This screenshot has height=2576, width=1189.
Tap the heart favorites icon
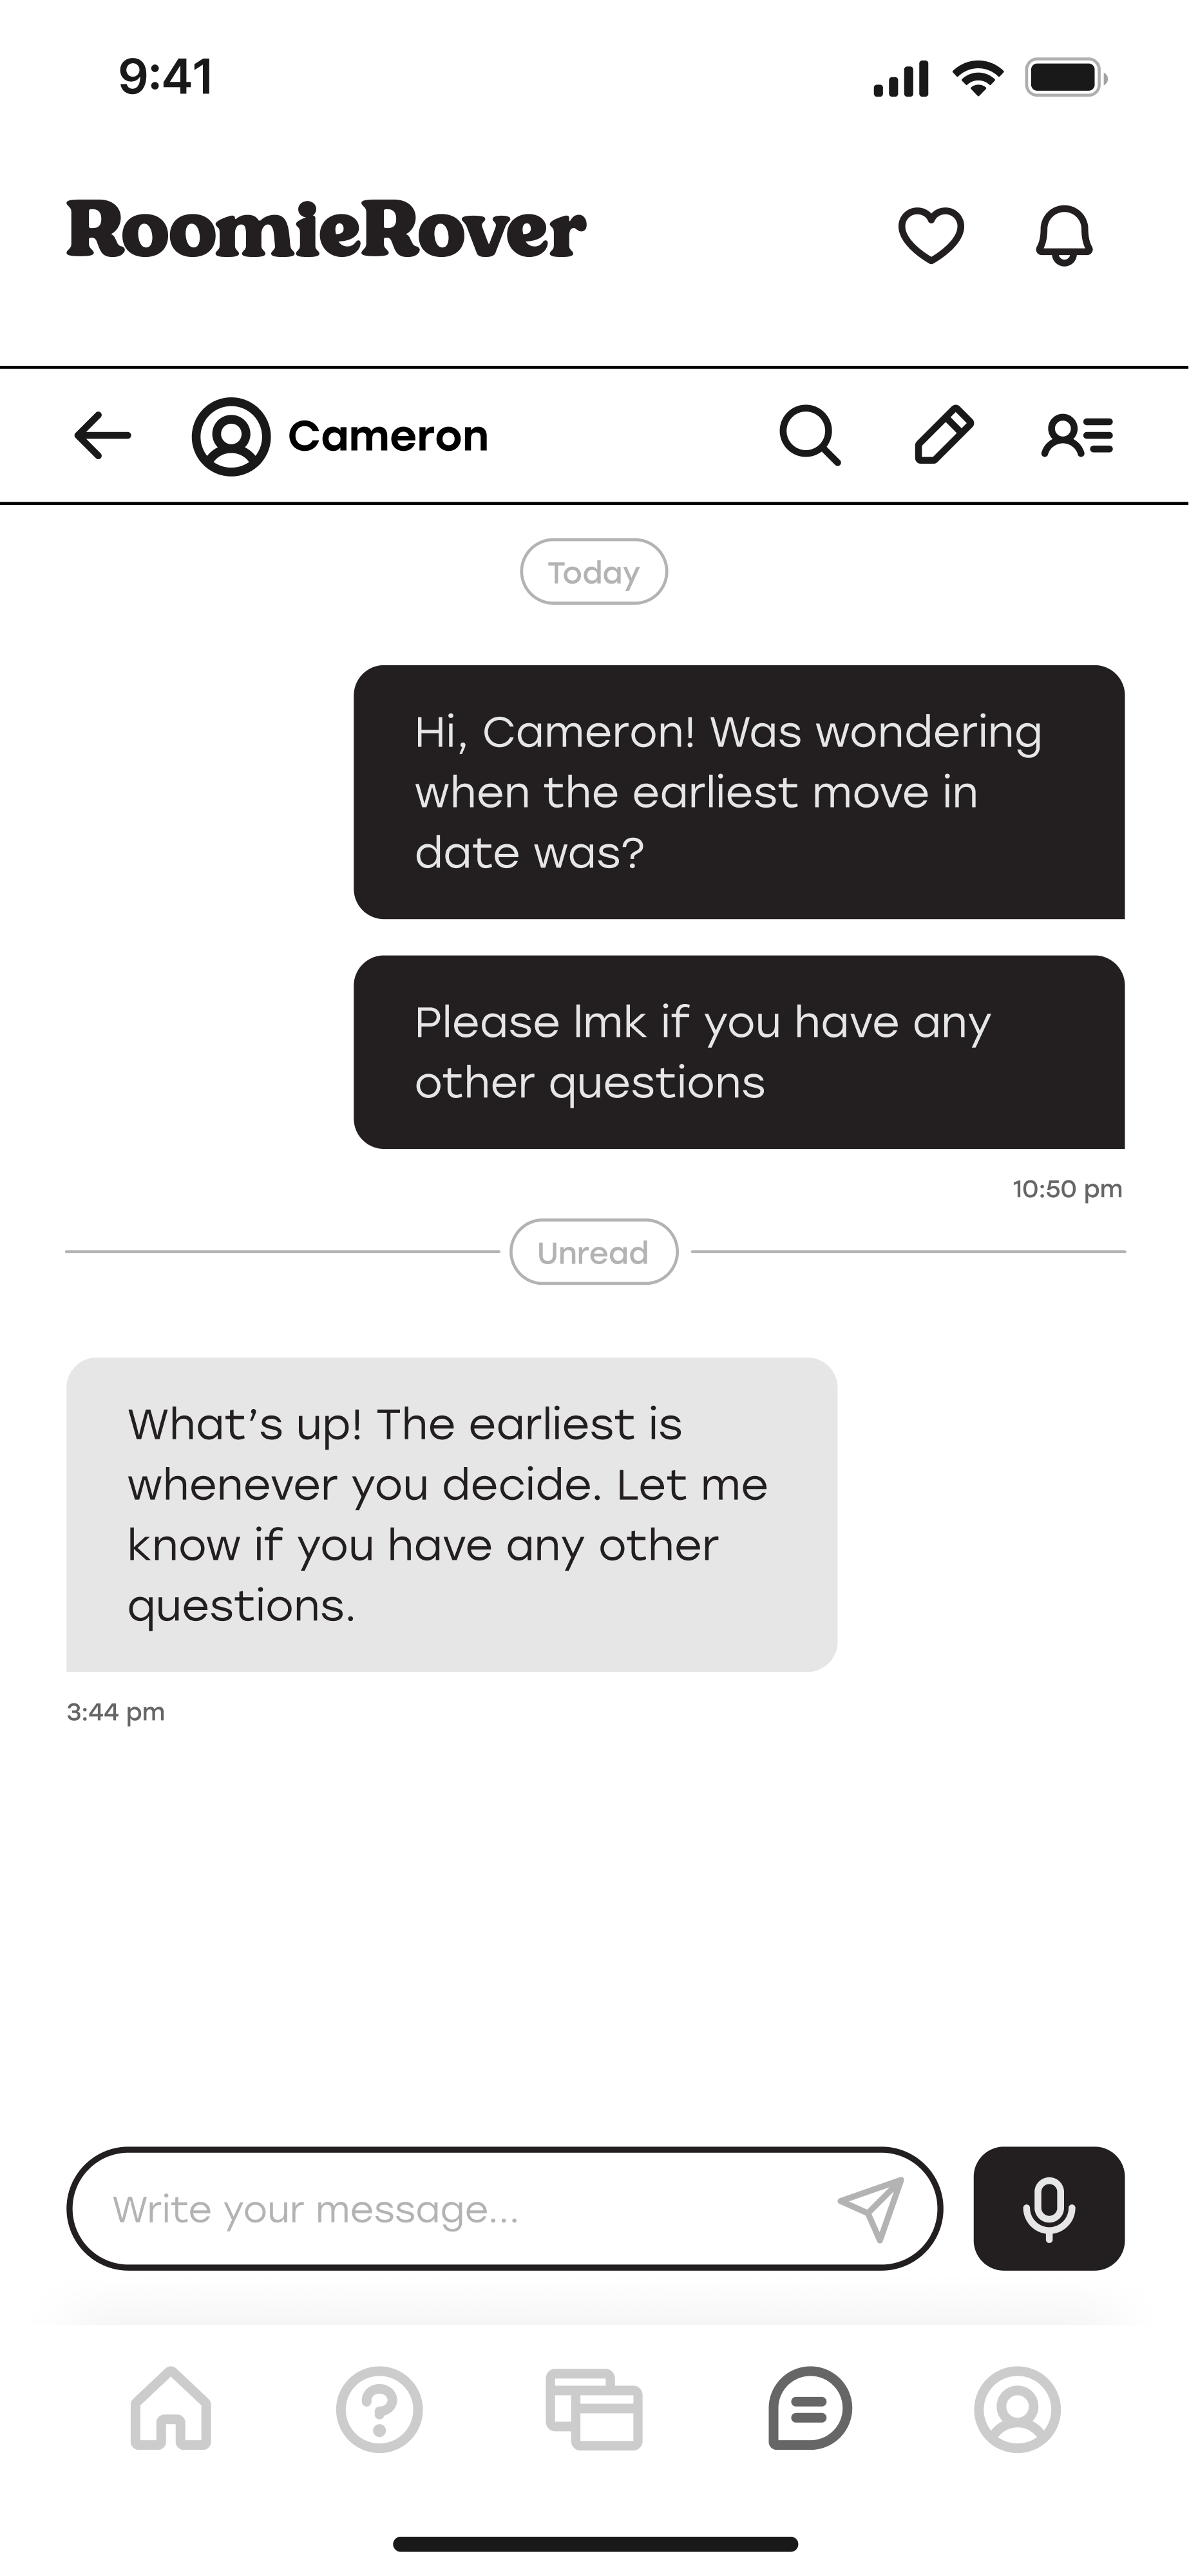point(931,235)
